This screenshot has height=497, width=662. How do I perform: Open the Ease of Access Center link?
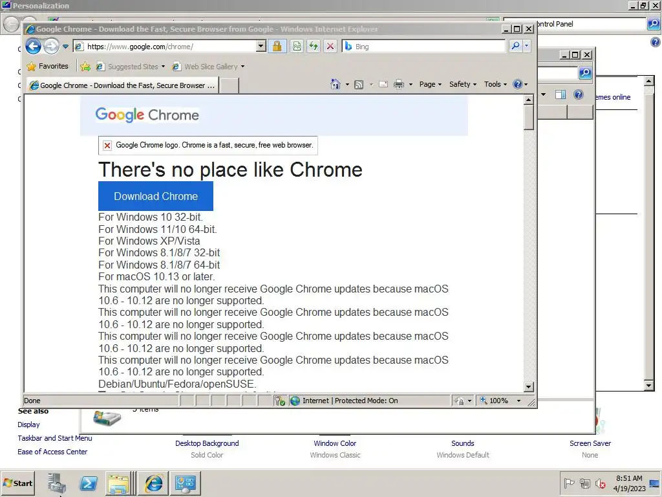point(52,452)
